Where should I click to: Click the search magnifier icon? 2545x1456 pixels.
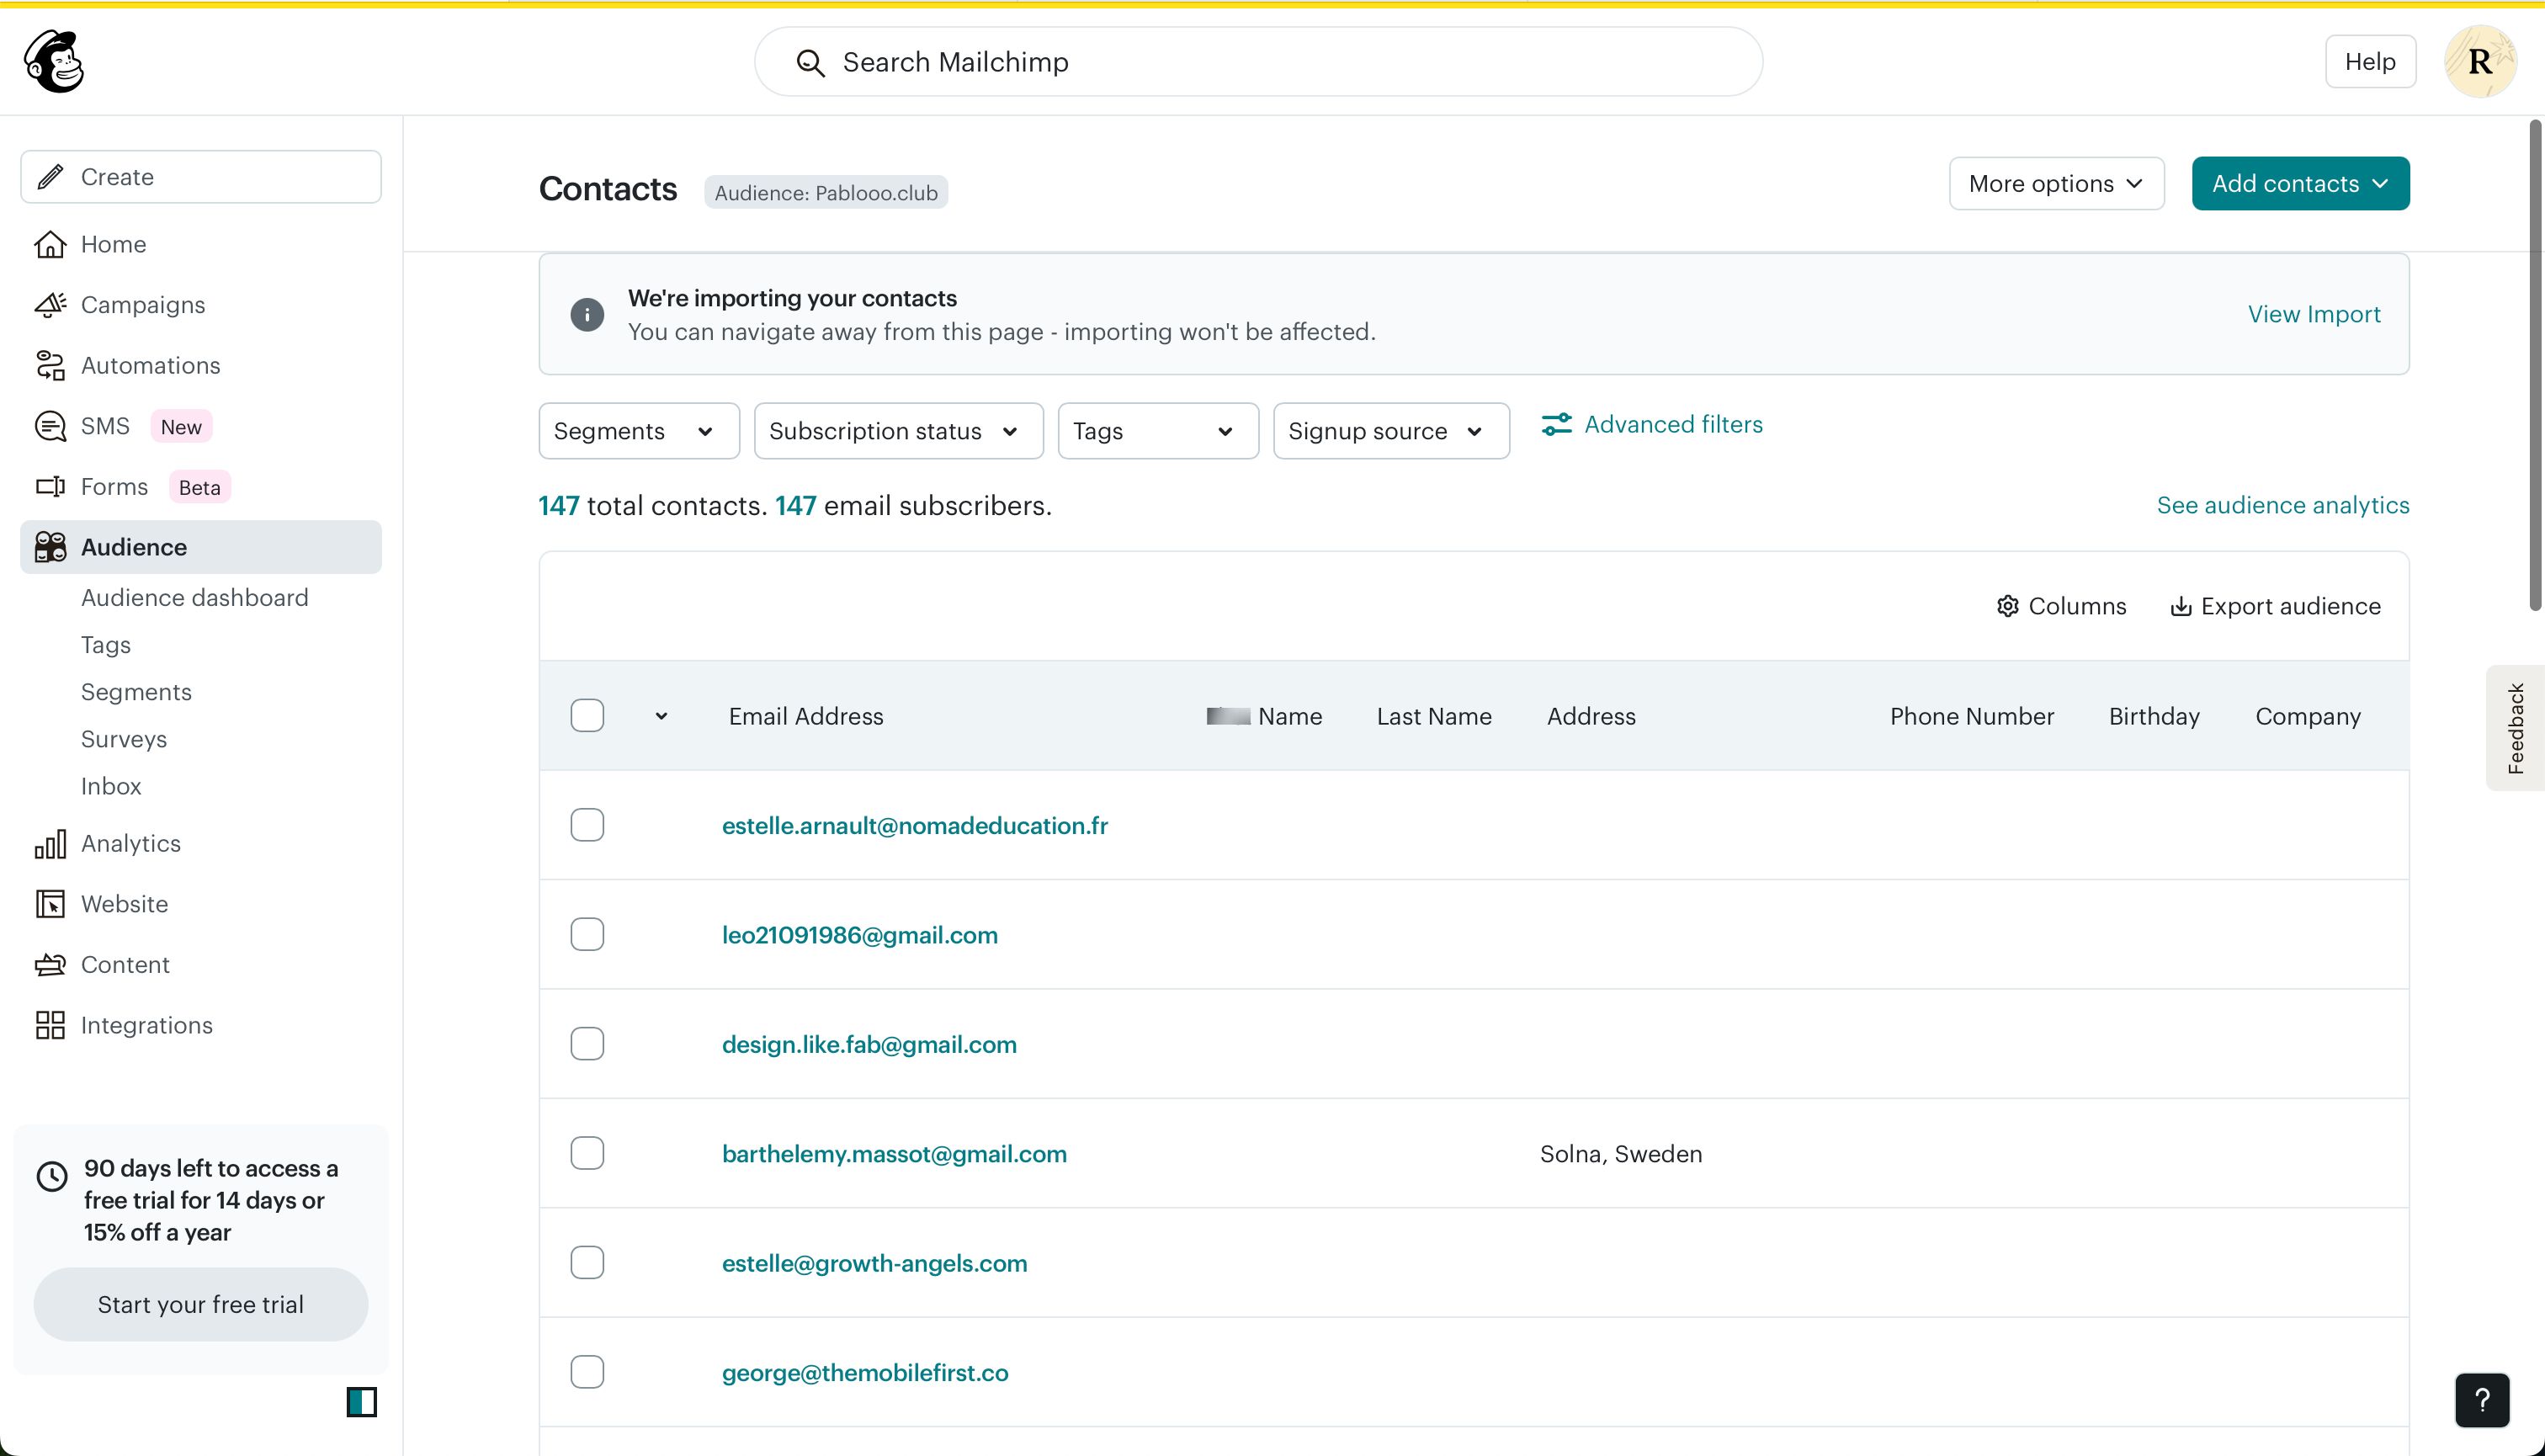tap(810, 63)
